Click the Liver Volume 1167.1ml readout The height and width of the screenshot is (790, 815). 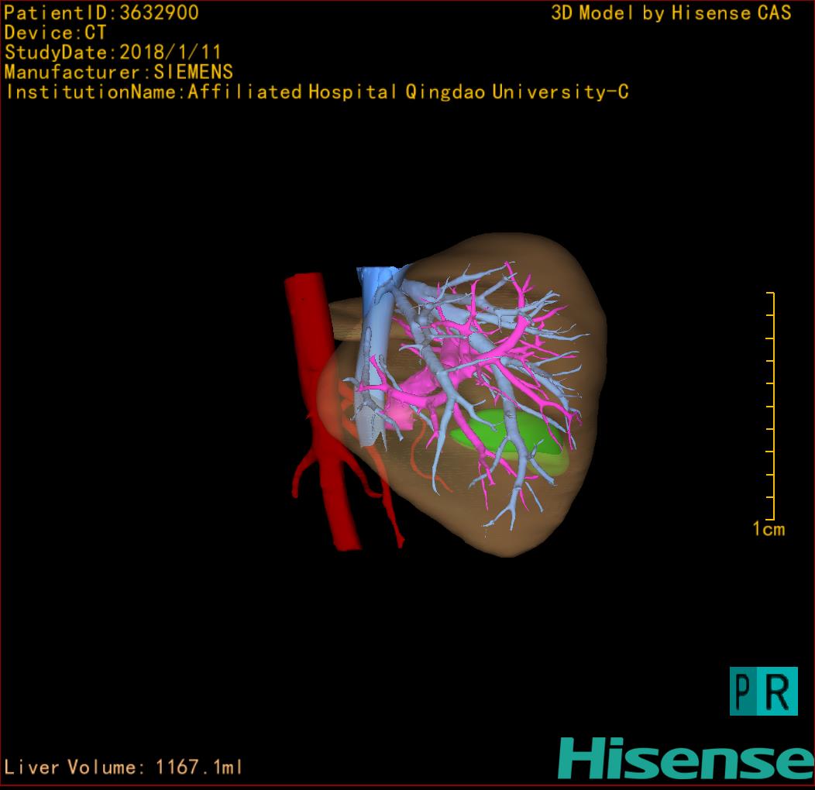click(124, 768)
